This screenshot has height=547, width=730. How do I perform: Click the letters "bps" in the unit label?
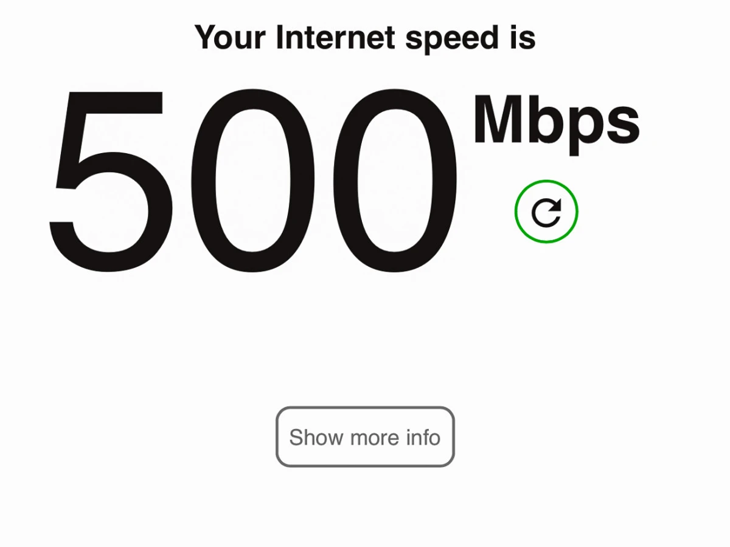pyautogui.click(x=585, y=125)
